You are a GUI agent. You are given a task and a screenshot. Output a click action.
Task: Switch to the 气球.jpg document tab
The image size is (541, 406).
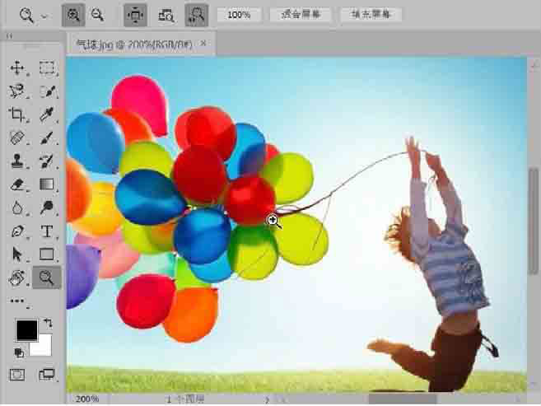click(x=134, y=44)
